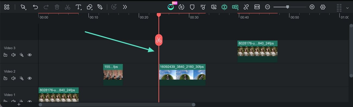Click the 00:30 mark on the ruler

point(194,18)
